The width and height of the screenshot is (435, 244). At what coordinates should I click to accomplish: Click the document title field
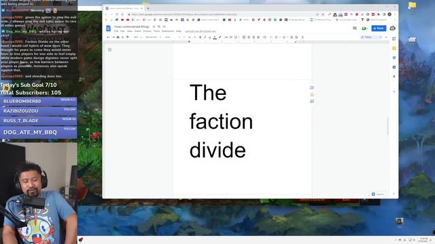[x=132, y=26]
